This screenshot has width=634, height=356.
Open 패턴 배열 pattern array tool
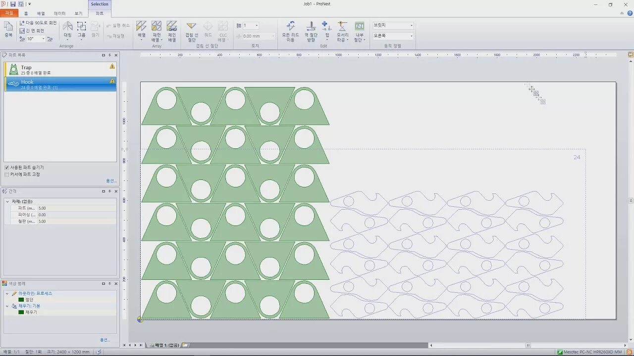[157, 31]
